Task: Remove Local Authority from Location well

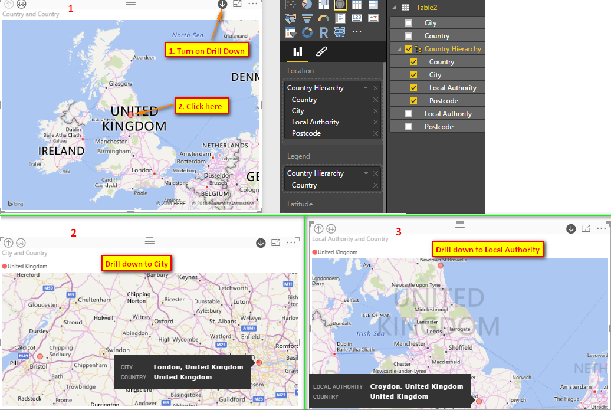Action: pos(376,122)
